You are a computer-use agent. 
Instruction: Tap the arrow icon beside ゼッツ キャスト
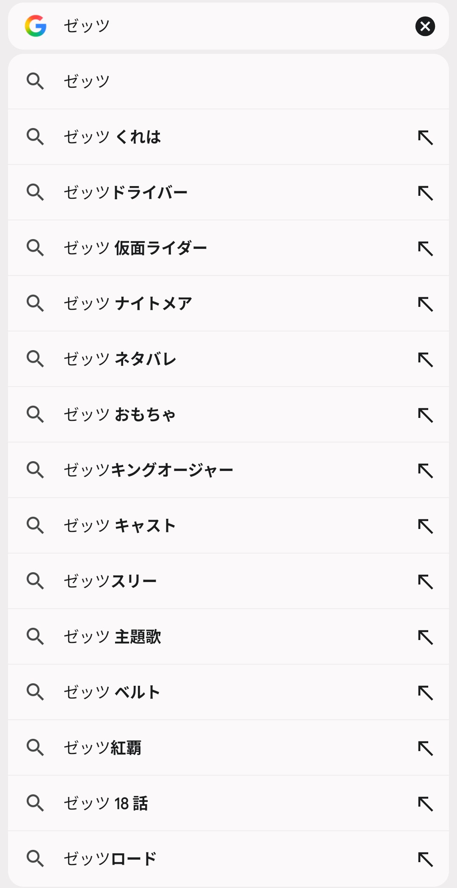[x=425, y=526]
